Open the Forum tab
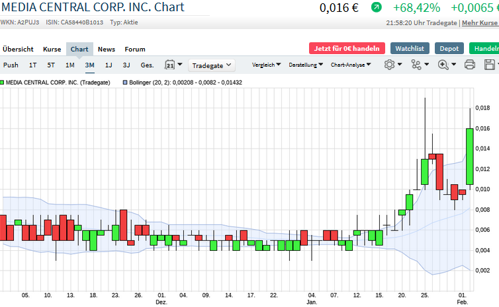 click(x=135, y=50)
